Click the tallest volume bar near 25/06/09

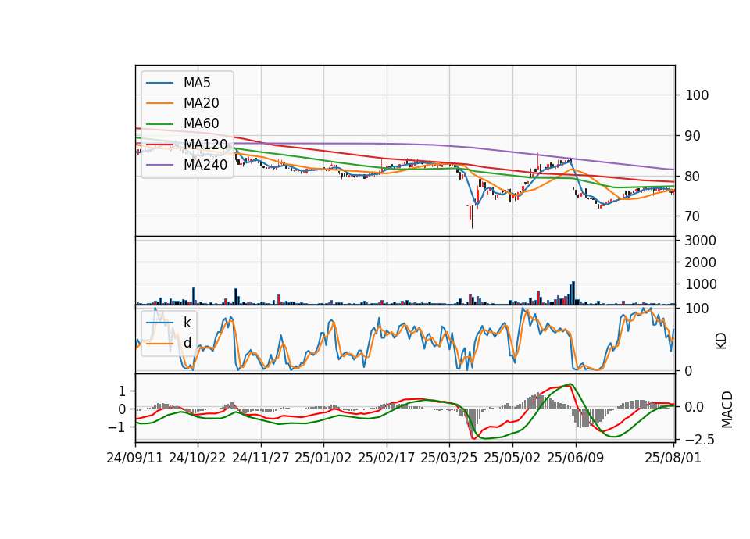point(573,293)
